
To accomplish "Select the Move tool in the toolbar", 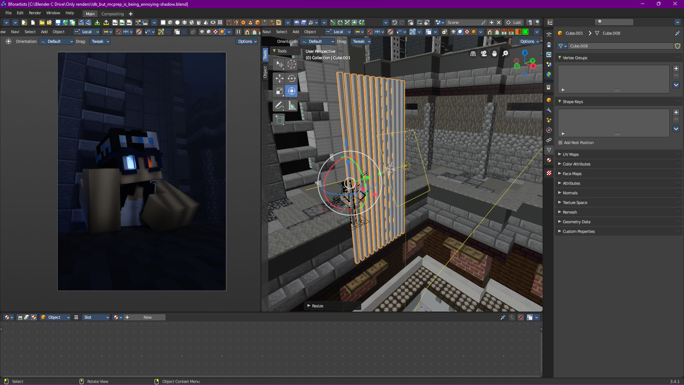I will coord(280,78).
